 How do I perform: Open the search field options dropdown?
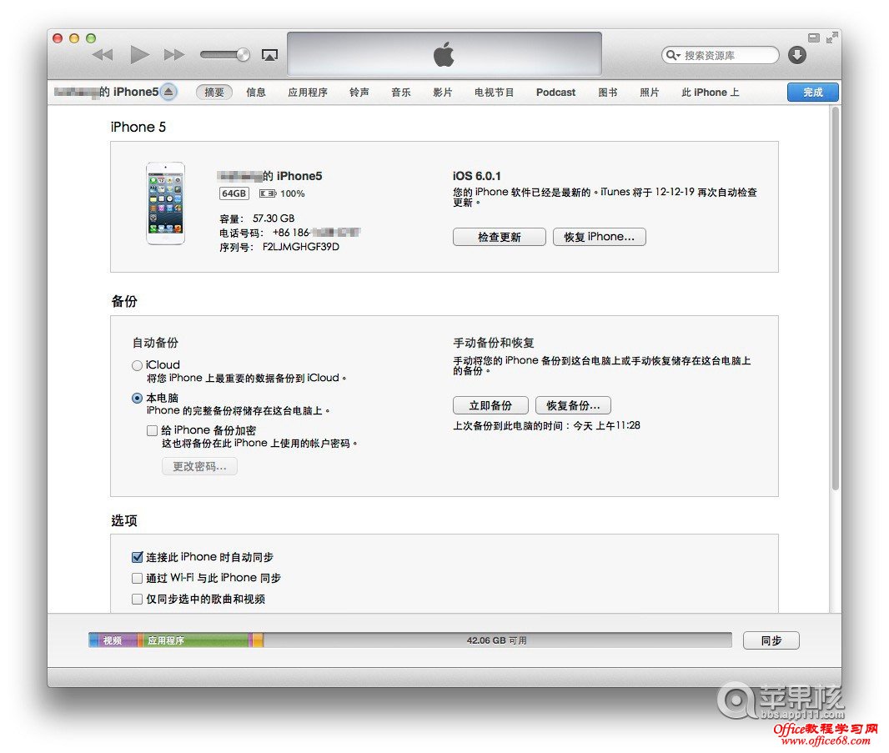[x=674, y=54]
